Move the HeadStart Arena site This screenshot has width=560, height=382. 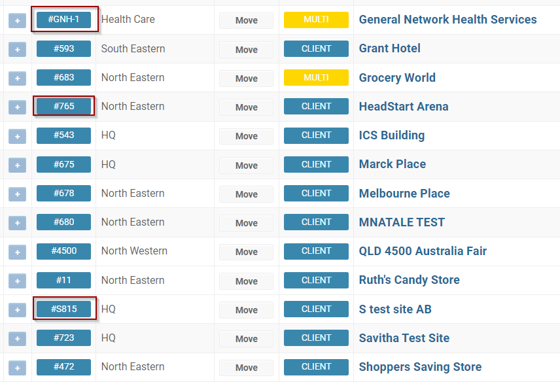pos(247,107)
